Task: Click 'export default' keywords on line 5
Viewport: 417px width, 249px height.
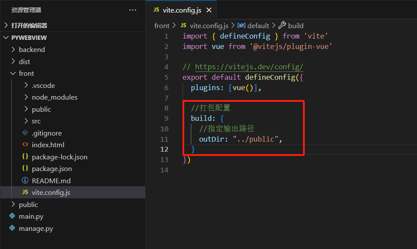Action: point(212,77)
